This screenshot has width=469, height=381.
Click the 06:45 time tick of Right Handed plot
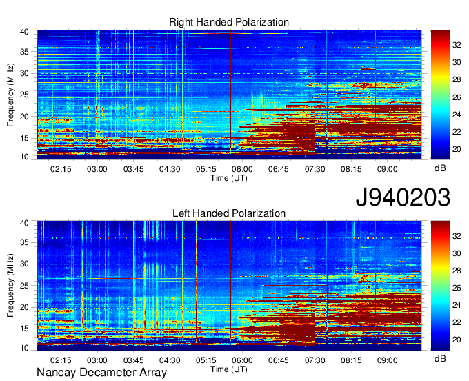tap(279, 169)
